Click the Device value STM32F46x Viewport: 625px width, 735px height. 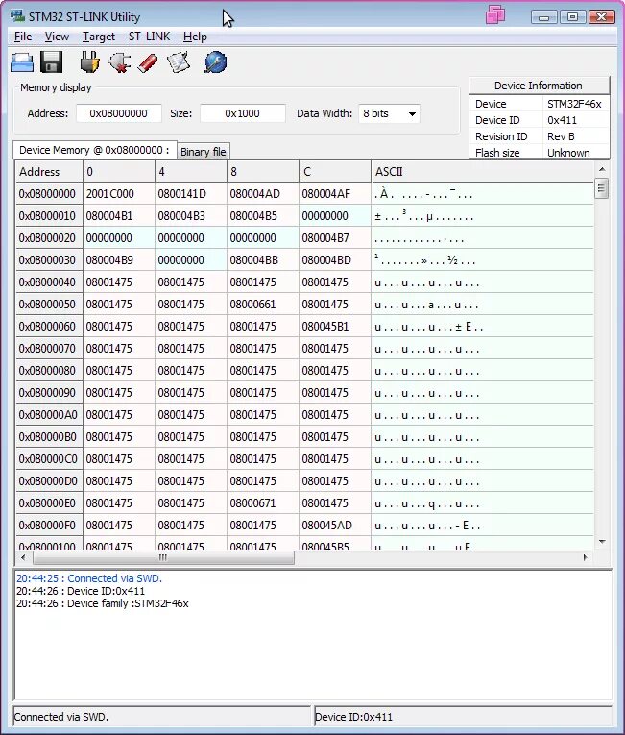click(x=574, y=104)
